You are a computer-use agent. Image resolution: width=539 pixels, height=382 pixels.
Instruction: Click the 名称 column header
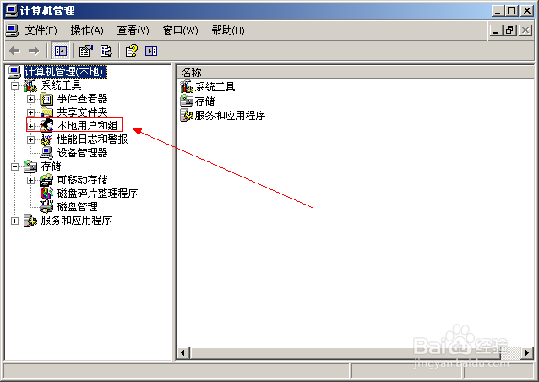(356, 72)
